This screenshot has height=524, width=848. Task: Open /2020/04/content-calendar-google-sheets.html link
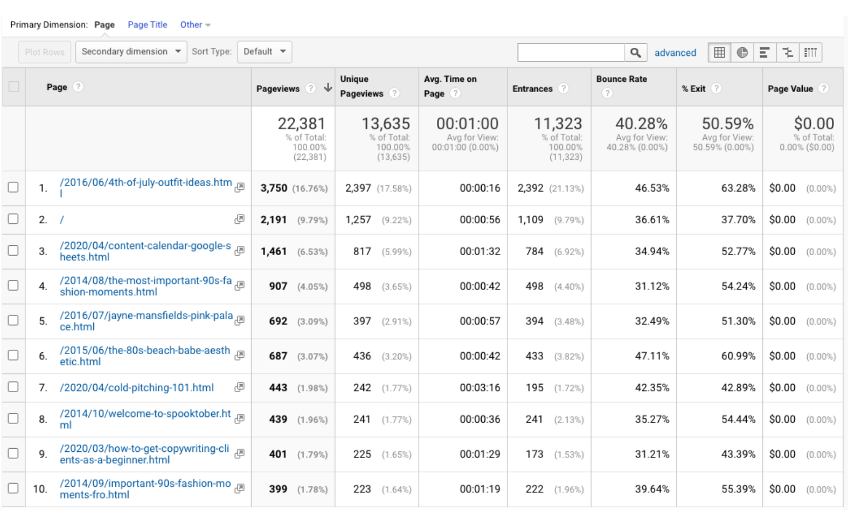coord(145,251)
